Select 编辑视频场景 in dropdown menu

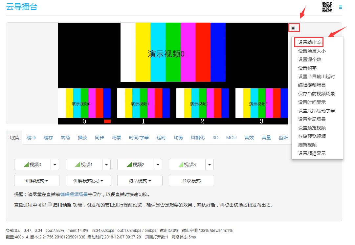click(x=312, y=85)
